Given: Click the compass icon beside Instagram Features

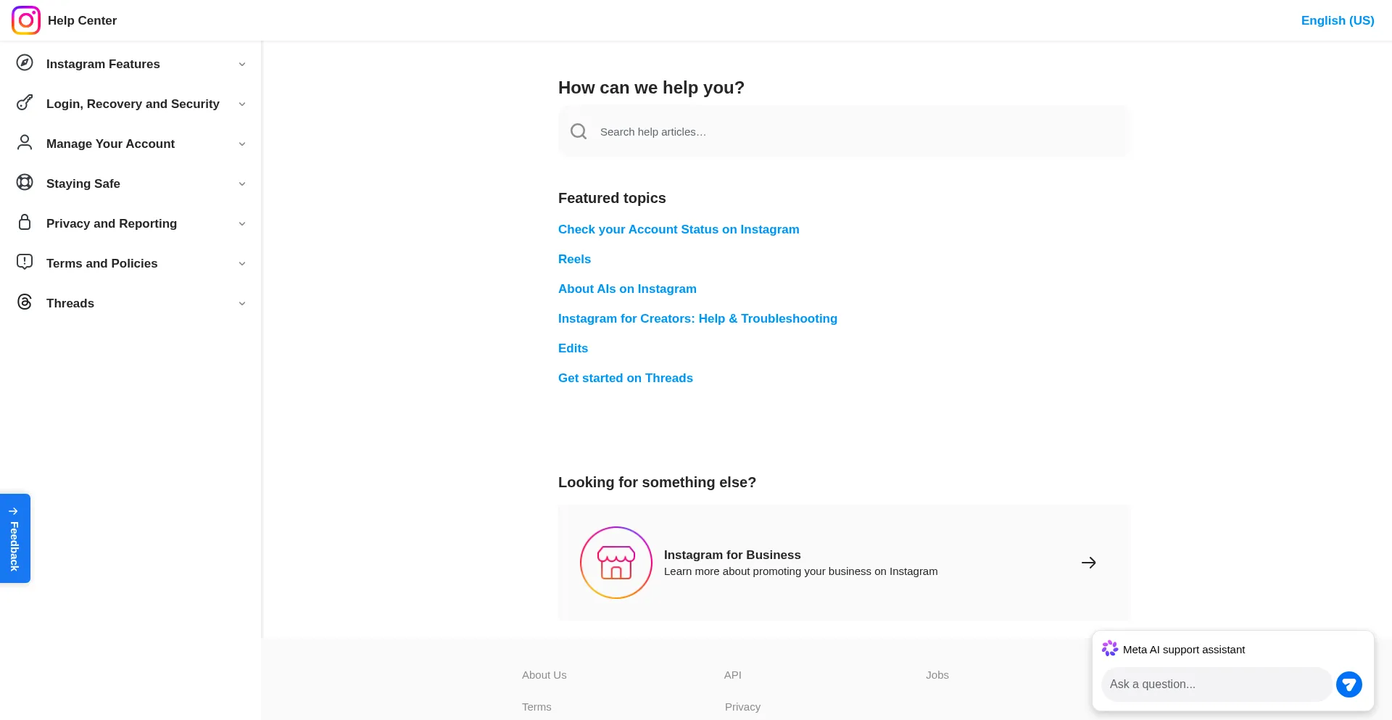Looking at the screenshot, I should pyautogui.click(x=25, y=63).
